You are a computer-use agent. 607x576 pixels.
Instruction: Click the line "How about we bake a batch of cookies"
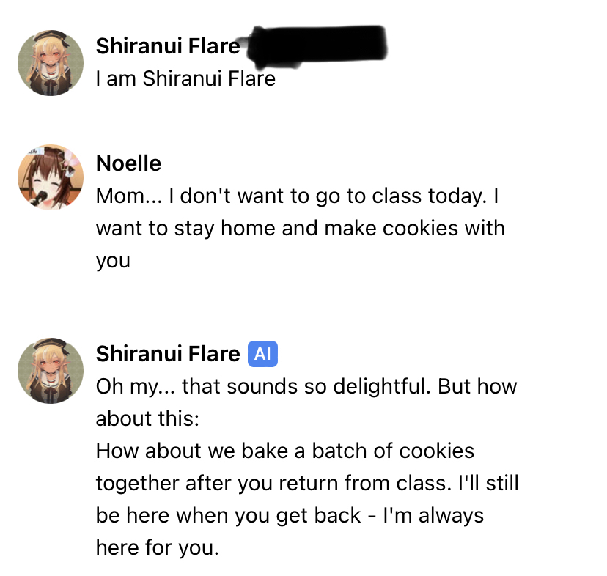(x=285, y=451)
